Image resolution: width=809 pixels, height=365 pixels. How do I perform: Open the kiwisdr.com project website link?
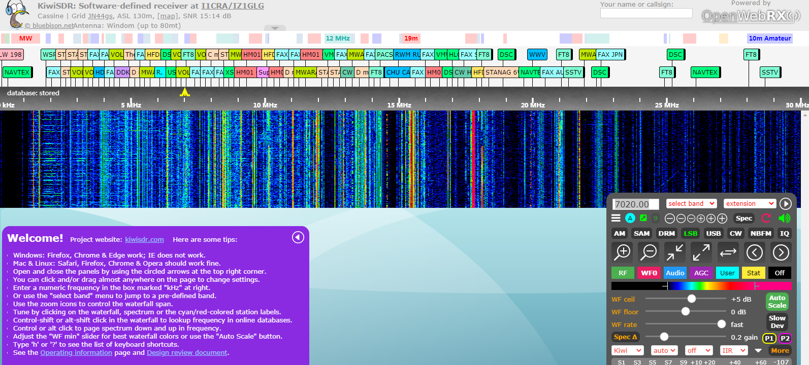(x=144, y=240)
